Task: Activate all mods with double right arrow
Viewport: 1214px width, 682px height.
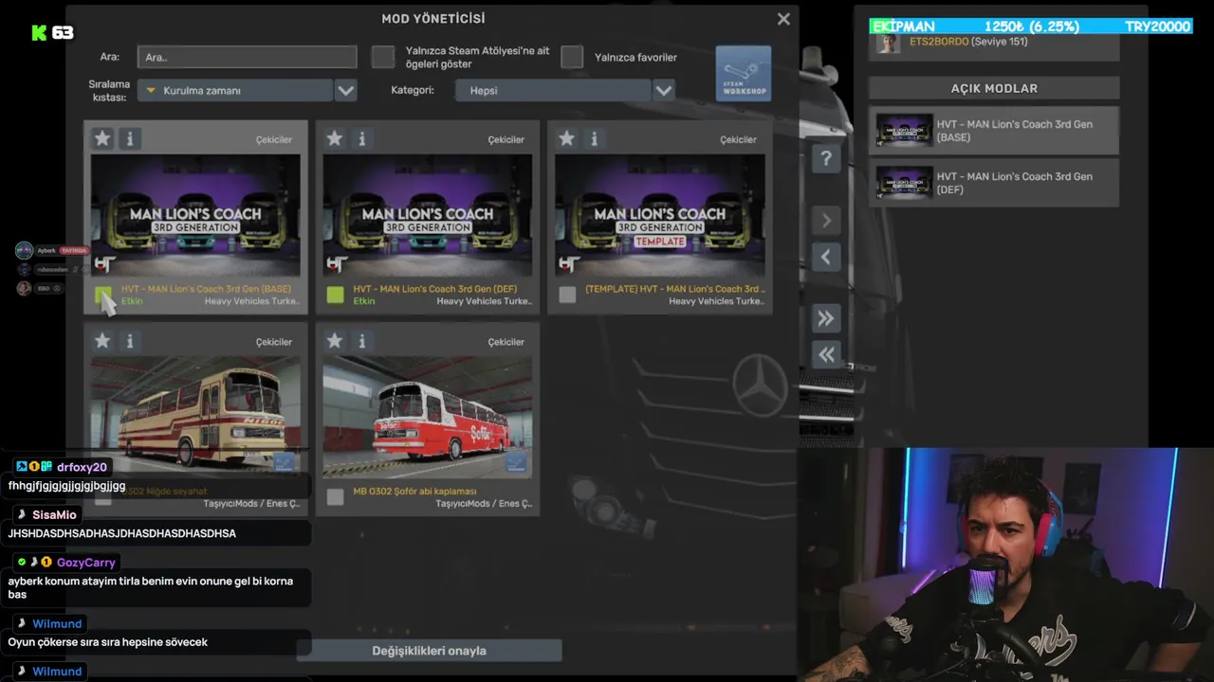Action: coord(826,318)
